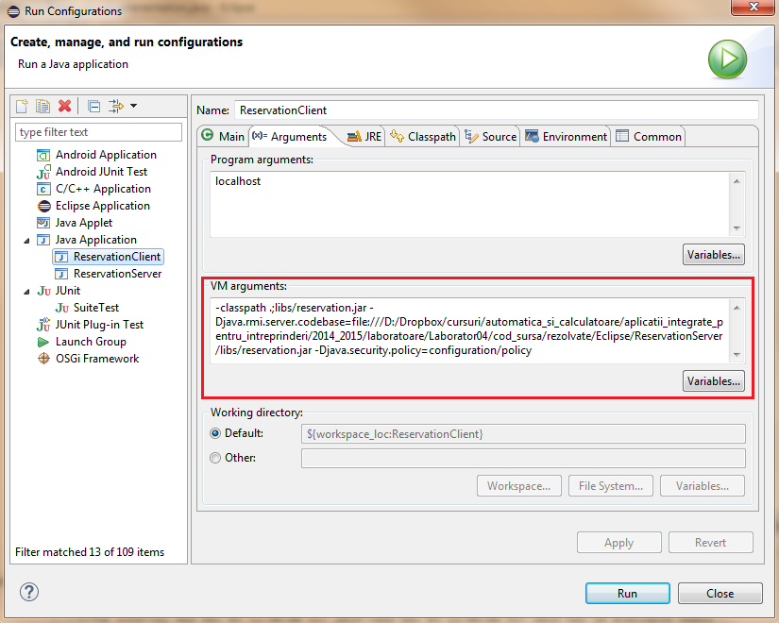The height and width of the screenshot is (623, 779).
Task: Click inside the VM arguments text area
Action: coord(469,330)
